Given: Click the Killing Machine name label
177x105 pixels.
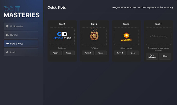Looking at the screenshot, I should (126, 48).
